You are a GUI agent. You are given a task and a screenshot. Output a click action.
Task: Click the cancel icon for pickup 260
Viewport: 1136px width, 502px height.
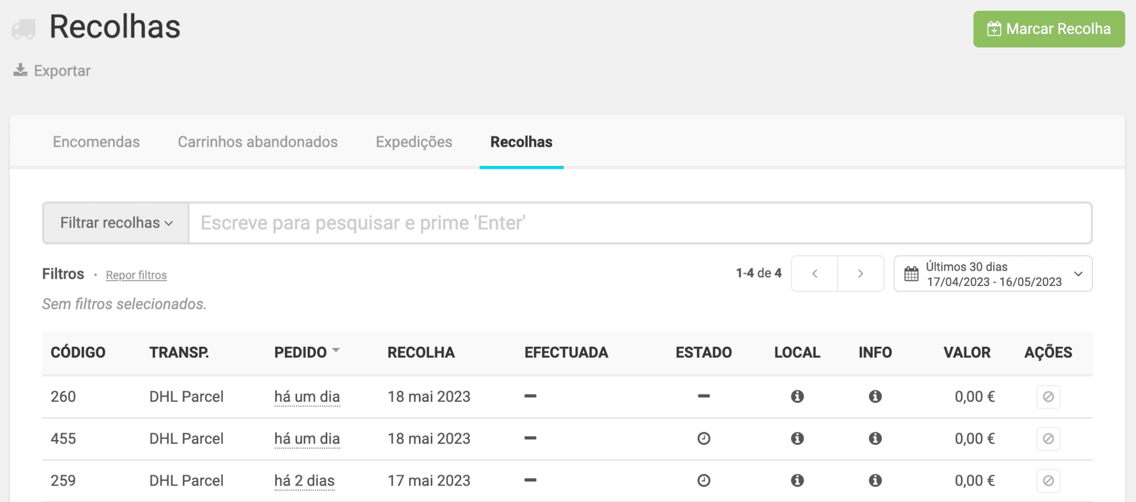tap(1048, 397)
